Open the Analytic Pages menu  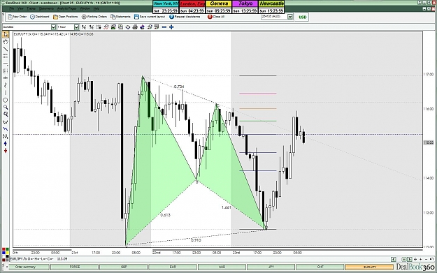[67, 8]
